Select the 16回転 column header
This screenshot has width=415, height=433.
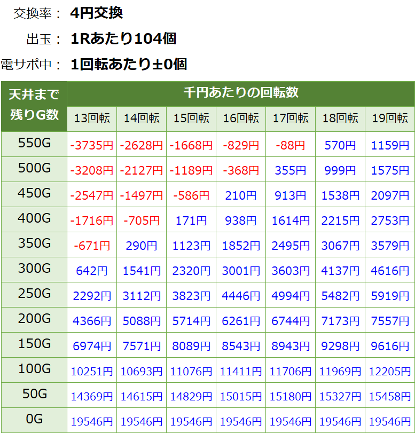[241, 119]
